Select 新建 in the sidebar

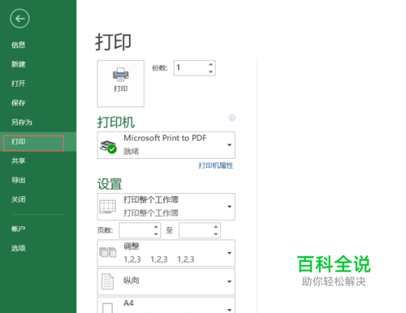(x=18, y=64)
